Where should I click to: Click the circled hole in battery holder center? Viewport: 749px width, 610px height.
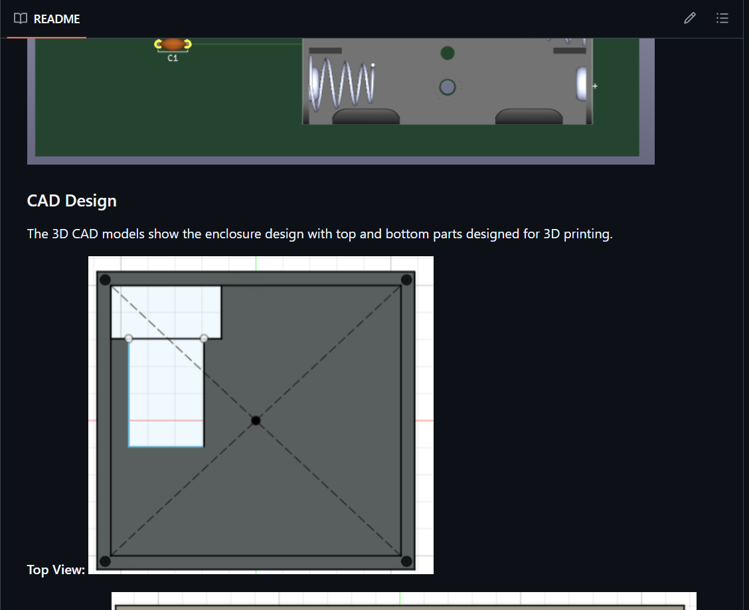tap(448, 87)
